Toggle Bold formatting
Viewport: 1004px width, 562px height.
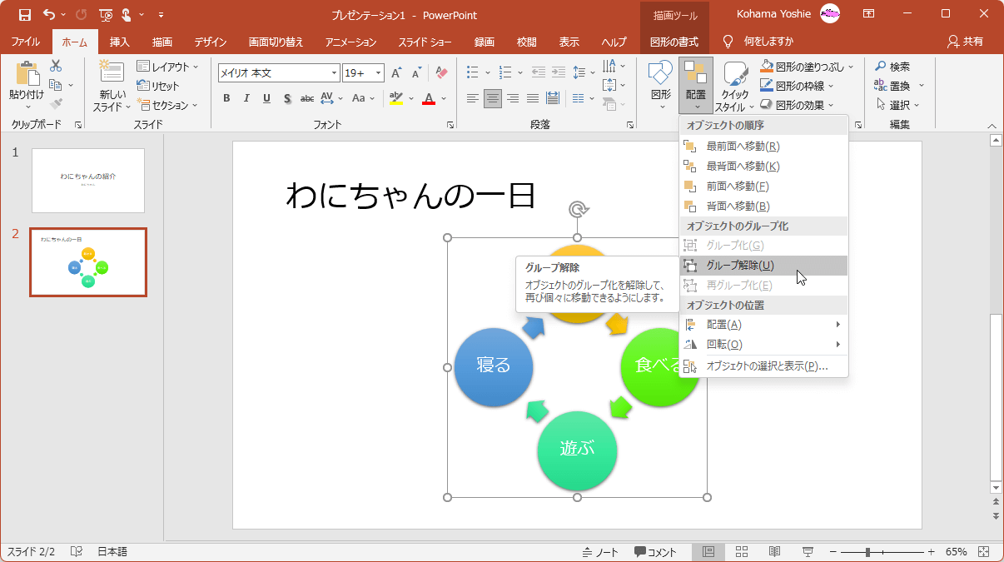tap(226, 98)
